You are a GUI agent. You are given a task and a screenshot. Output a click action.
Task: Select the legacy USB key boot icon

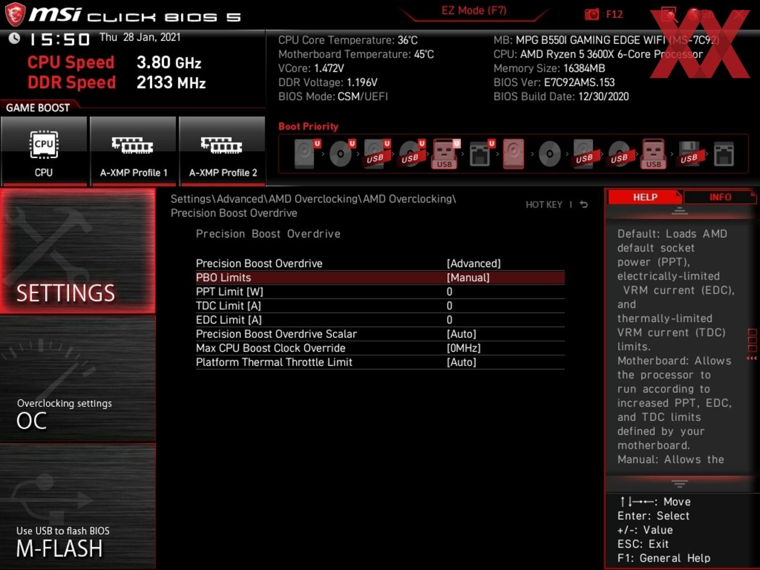pyautogui.click(x=653, y=154)
